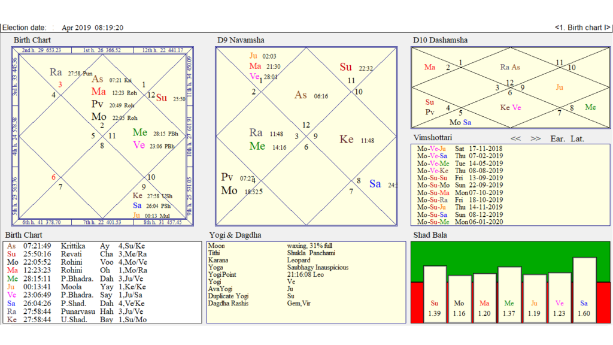Select the Mo-Su-Ra dasha row dated 18-10-2019
Image resolution: width=613 pixels, height=345 pixels.
coord(460,200)
